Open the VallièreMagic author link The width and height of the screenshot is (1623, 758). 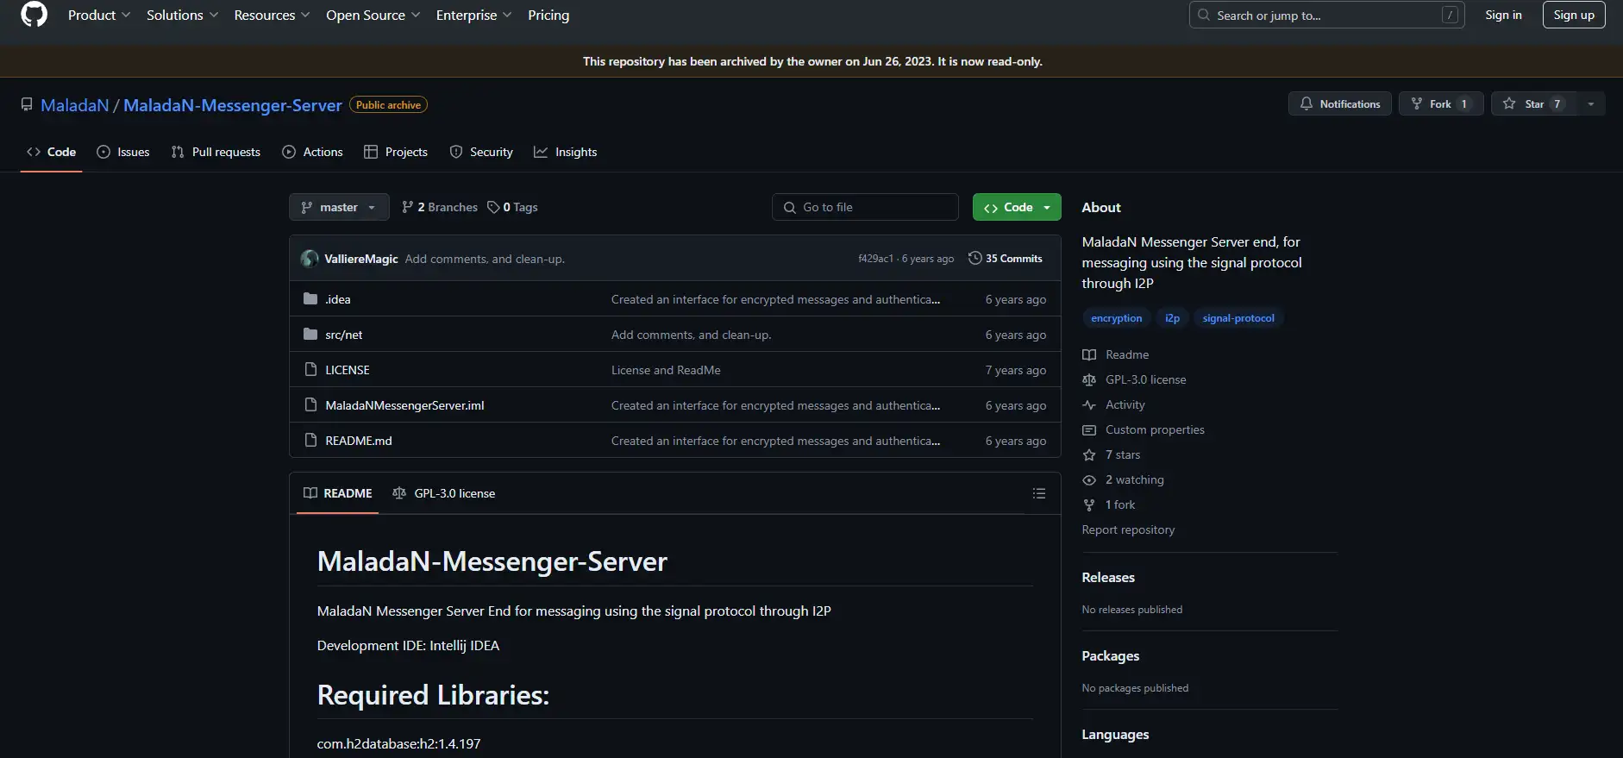coord(361,259)
